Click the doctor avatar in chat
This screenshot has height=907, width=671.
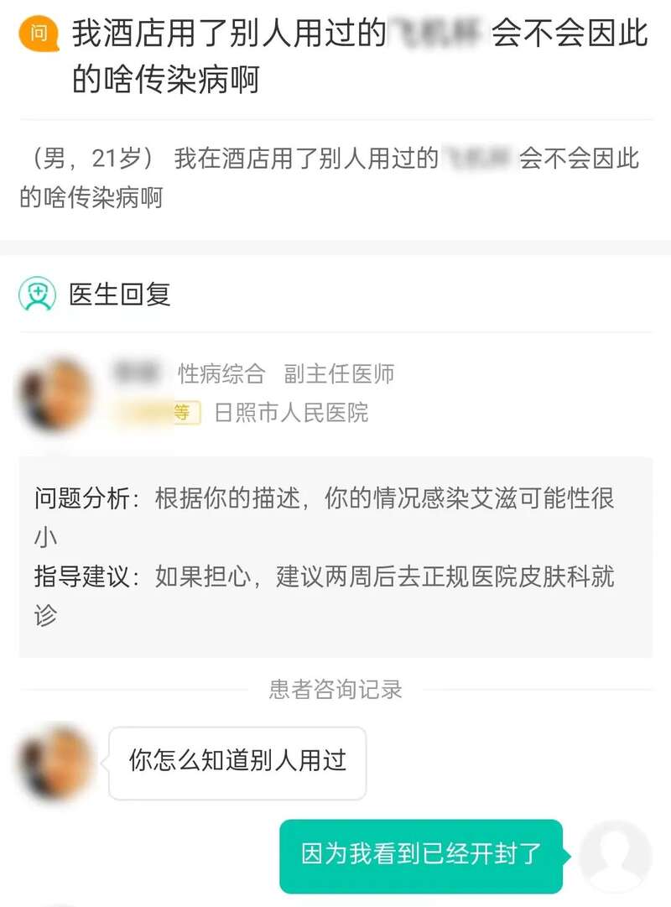[55, 762]
